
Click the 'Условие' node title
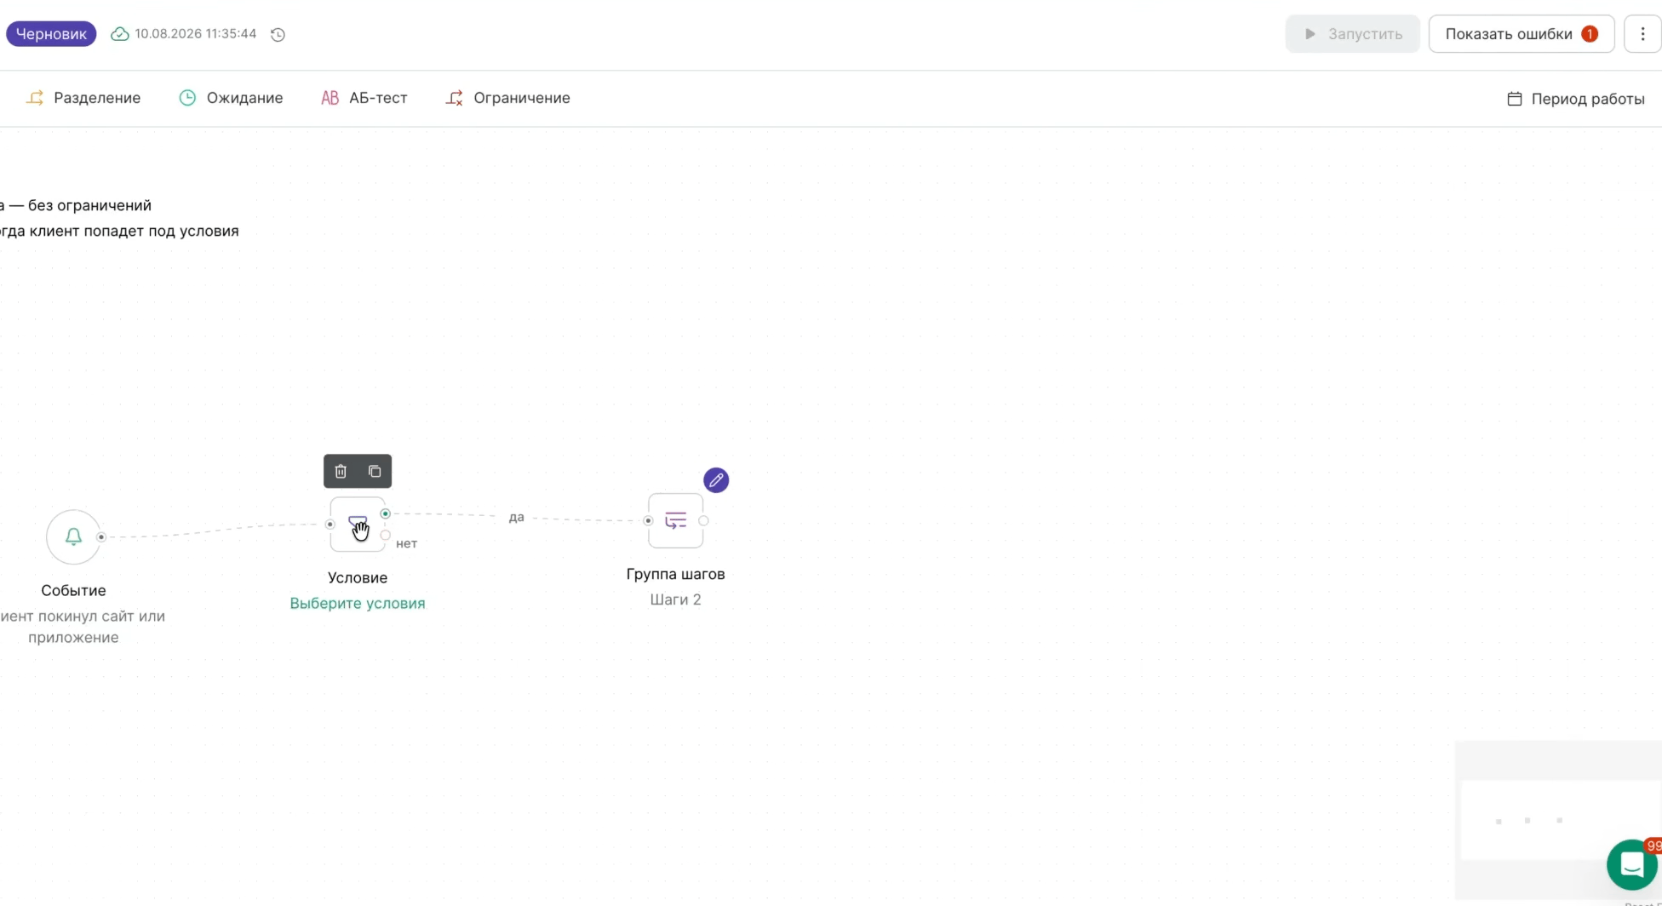(x=358, y=577)
